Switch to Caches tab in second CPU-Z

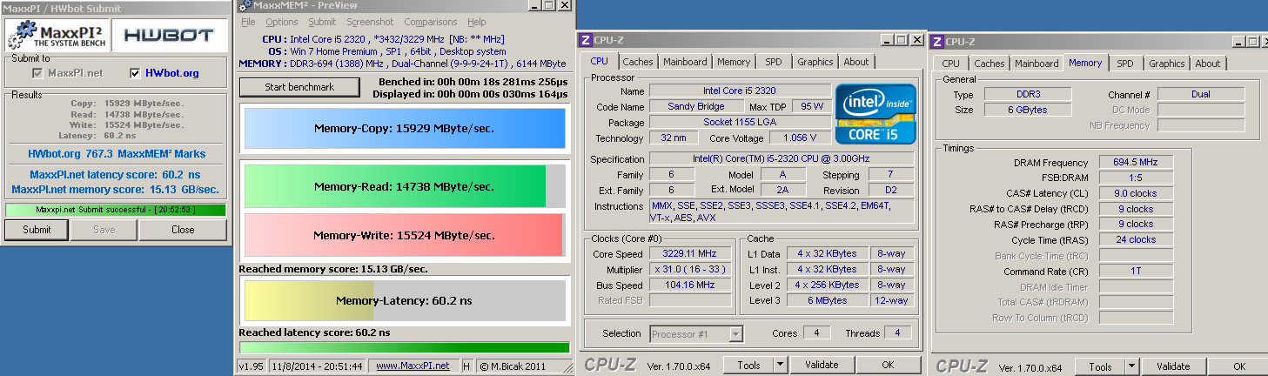pyautogui.click(x=990, y=64)
